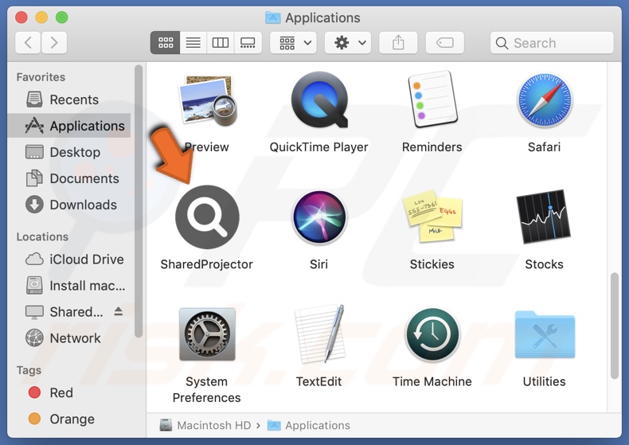629x445 pixels.
Task: Click the Favorites section header
Action: tap(41, 77)
